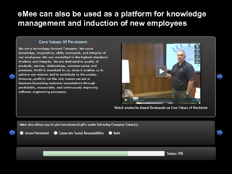Select the Green Persistent radio option
Viewport: 232px width, 174px height.
coord(22,133)
